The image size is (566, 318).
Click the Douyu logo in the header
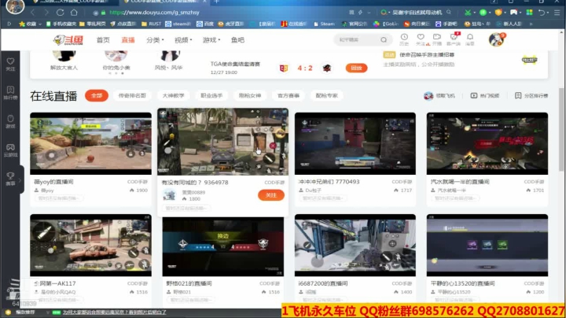(x=68, y=39)
